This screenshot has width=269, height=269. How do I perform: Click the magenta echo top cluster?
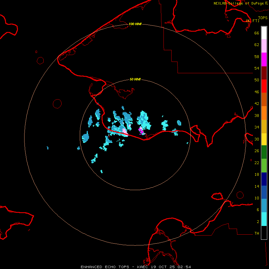coord(141,131)
